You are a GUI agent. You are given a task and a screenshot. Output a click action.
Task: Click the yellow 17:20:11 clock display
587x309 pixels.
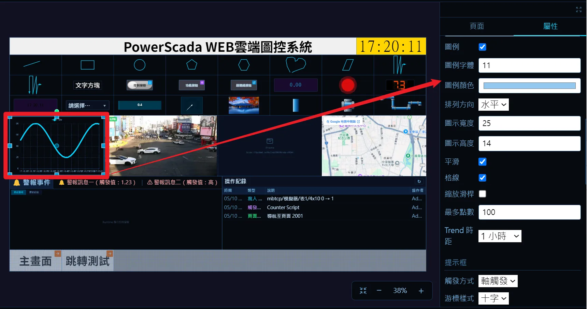[x=391, y=46]
